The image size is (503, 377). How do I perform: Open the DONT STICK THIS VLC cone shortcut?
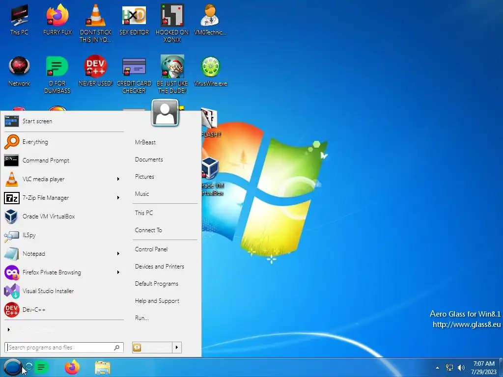coord(96,23)
